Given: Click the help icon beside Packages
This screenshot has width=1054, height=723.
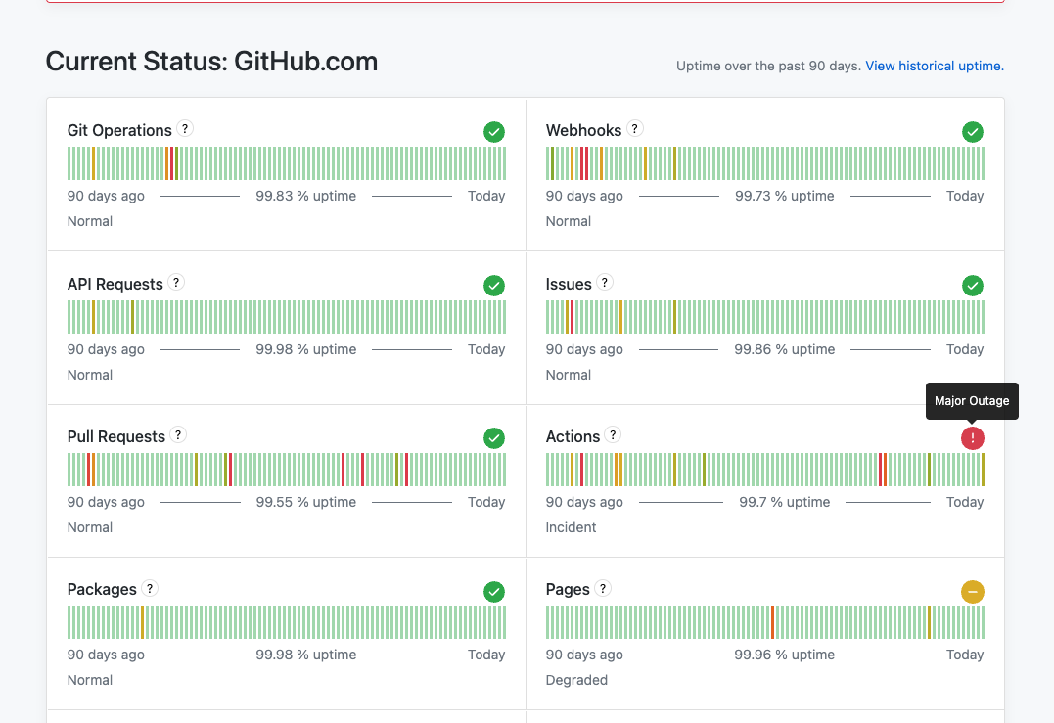Looking at the screenshot, I should [150, 589].
